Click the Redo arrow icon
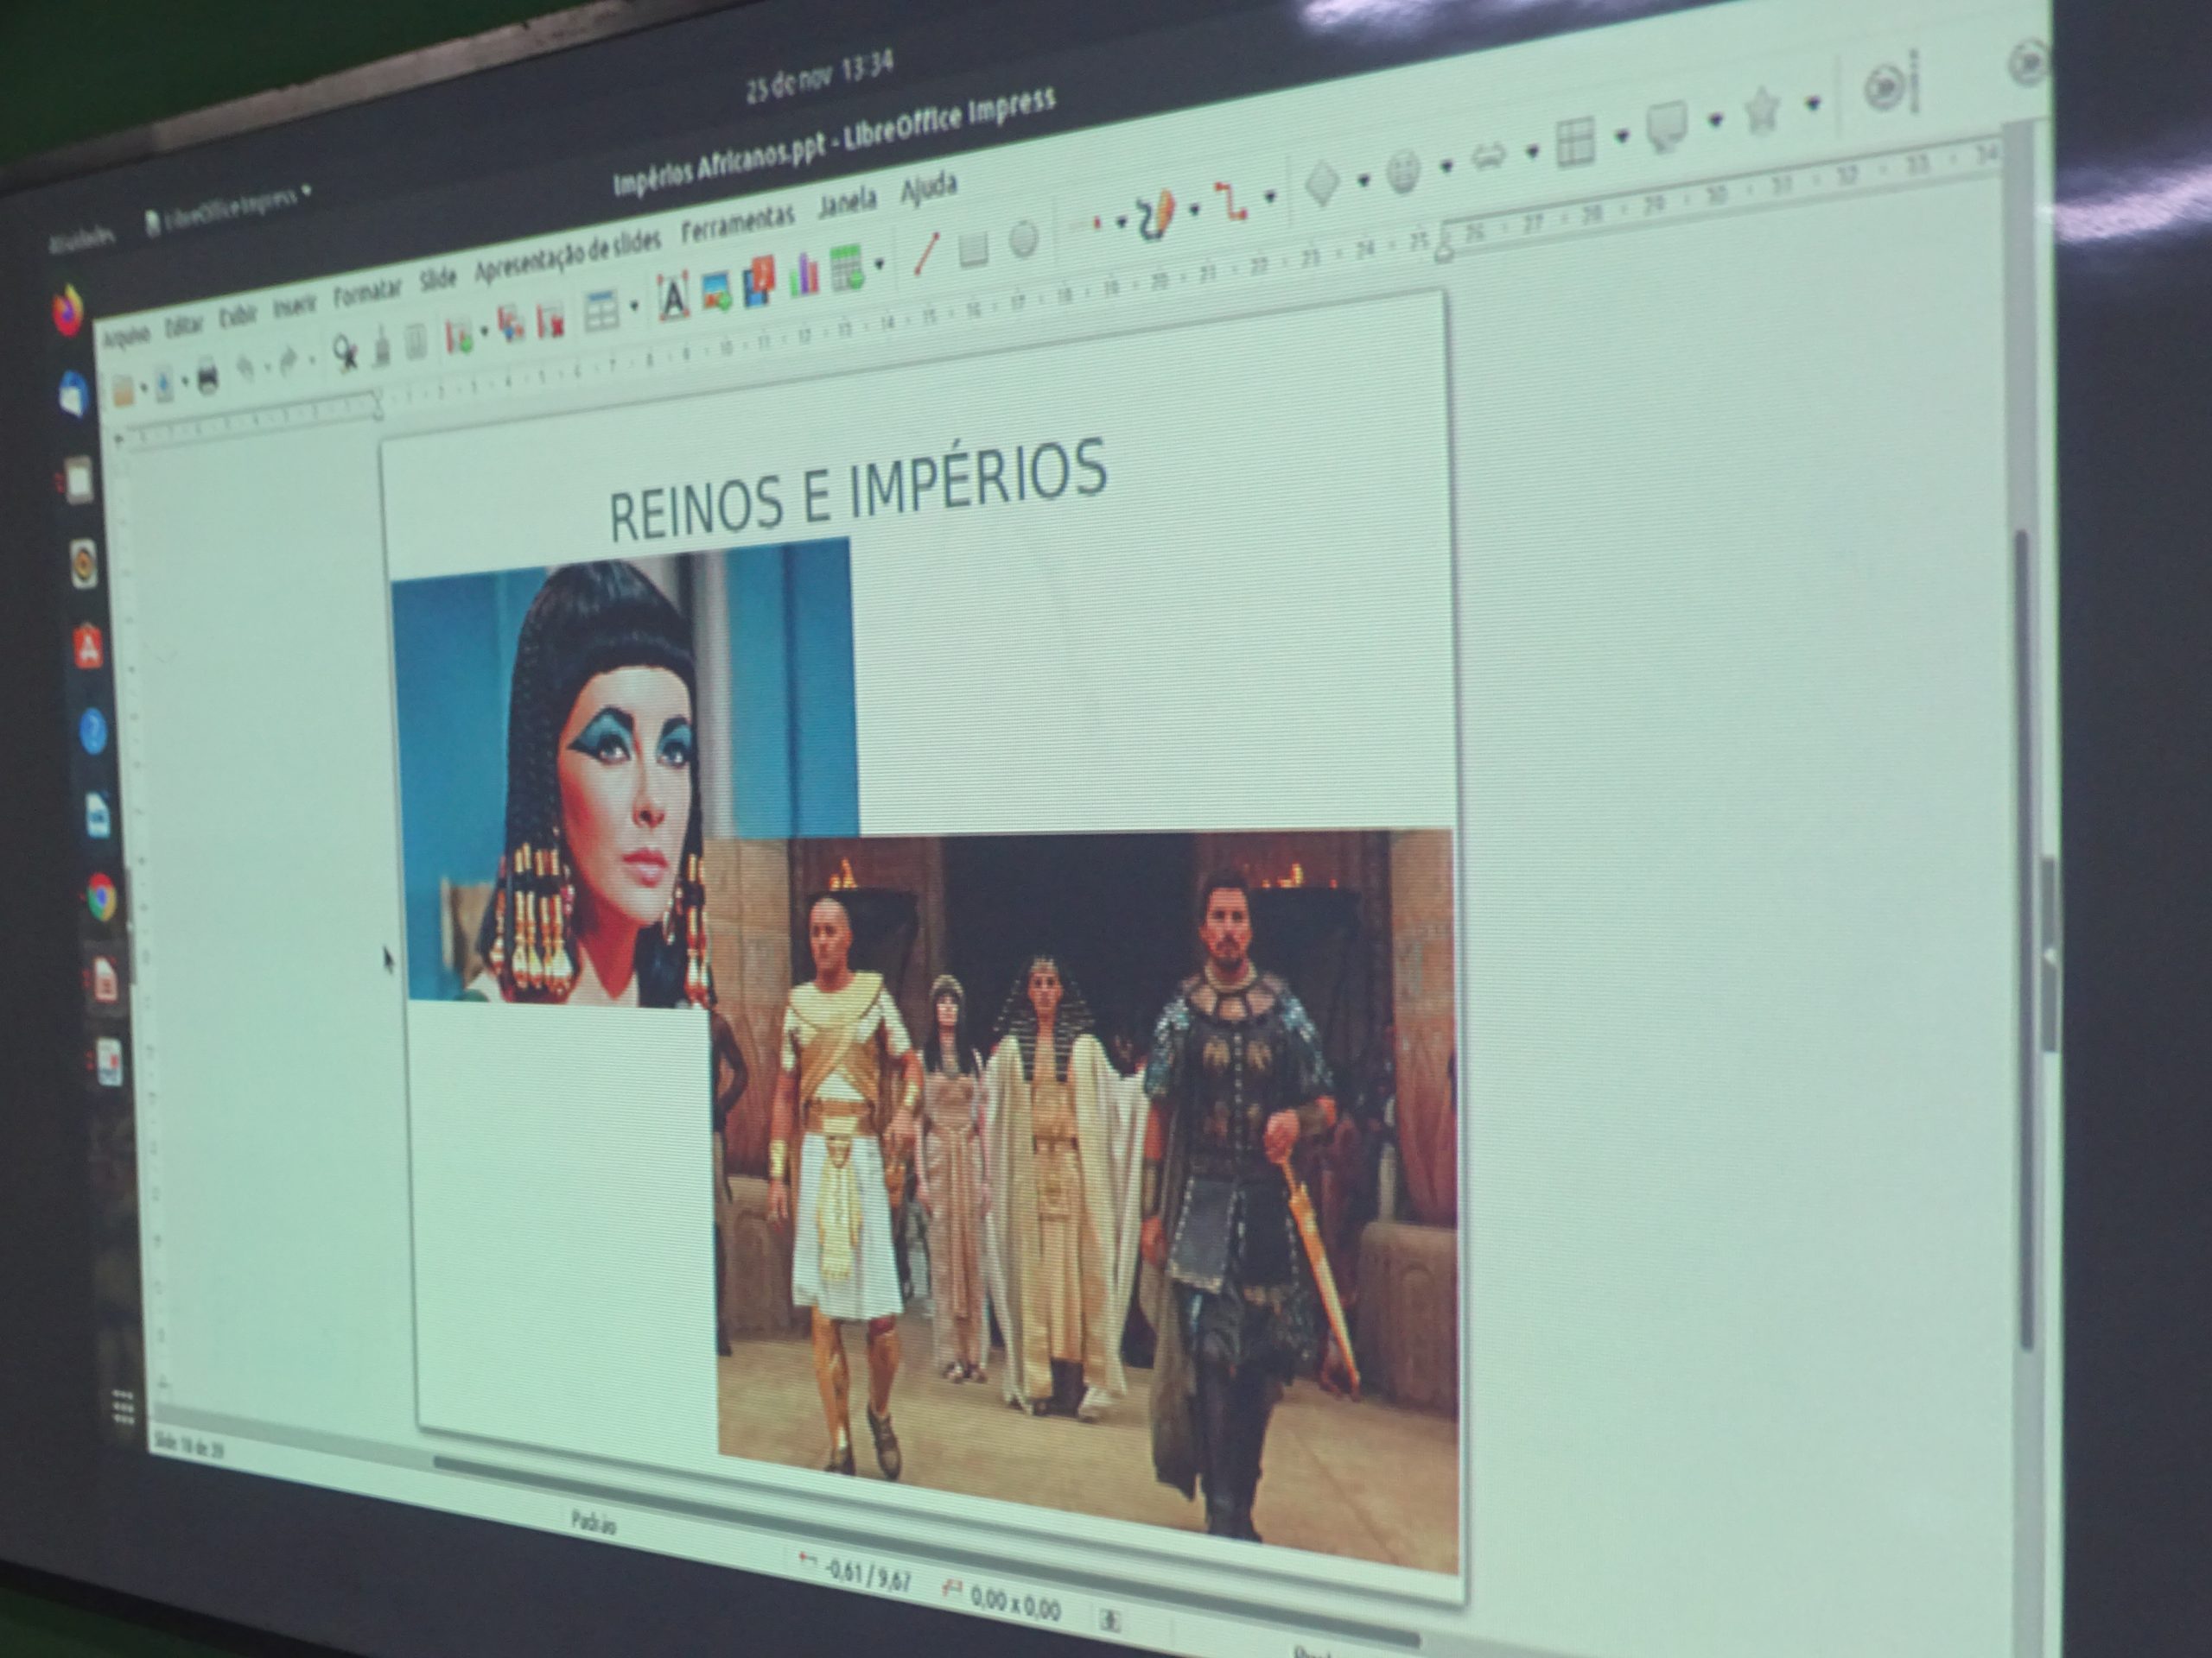Viewport: 2212px width, 1658px height. click(290, 362)
